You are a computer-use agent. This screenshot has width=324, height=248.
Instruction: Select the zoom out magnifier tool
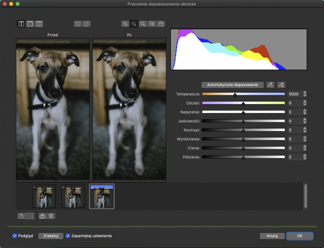pos(134,24)
